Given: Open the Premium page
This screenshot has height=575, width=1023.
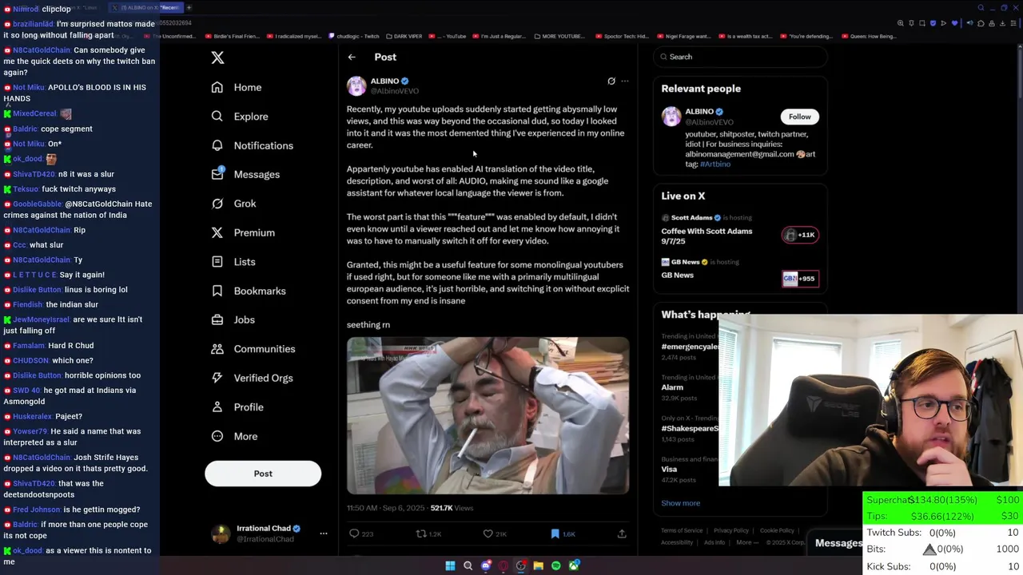Looking at the screenshot, I should pos(242,232).
